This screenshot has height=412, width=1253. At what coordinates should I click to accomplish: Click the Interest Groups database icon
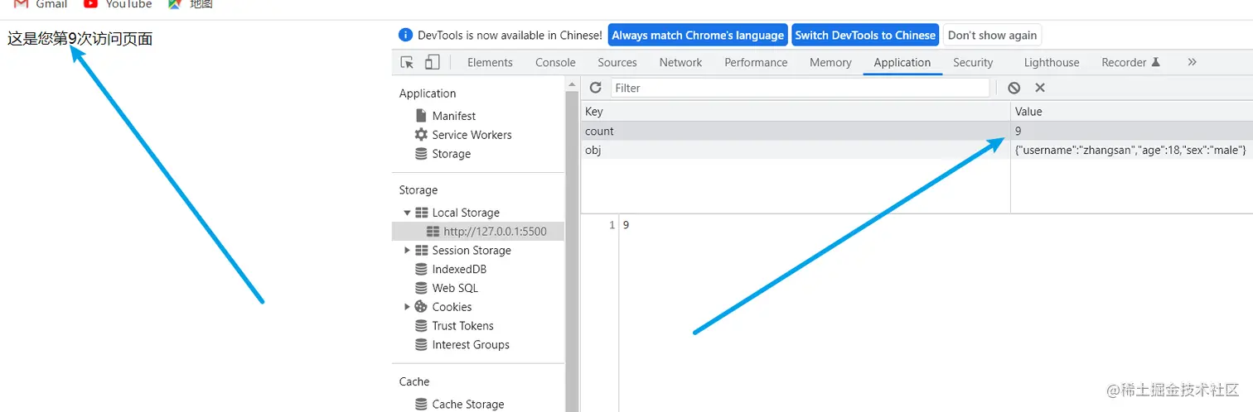coord(421,345)
